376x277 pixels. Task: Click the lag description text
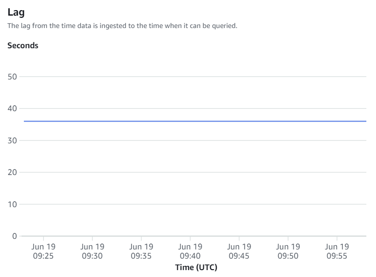[122, 26]
